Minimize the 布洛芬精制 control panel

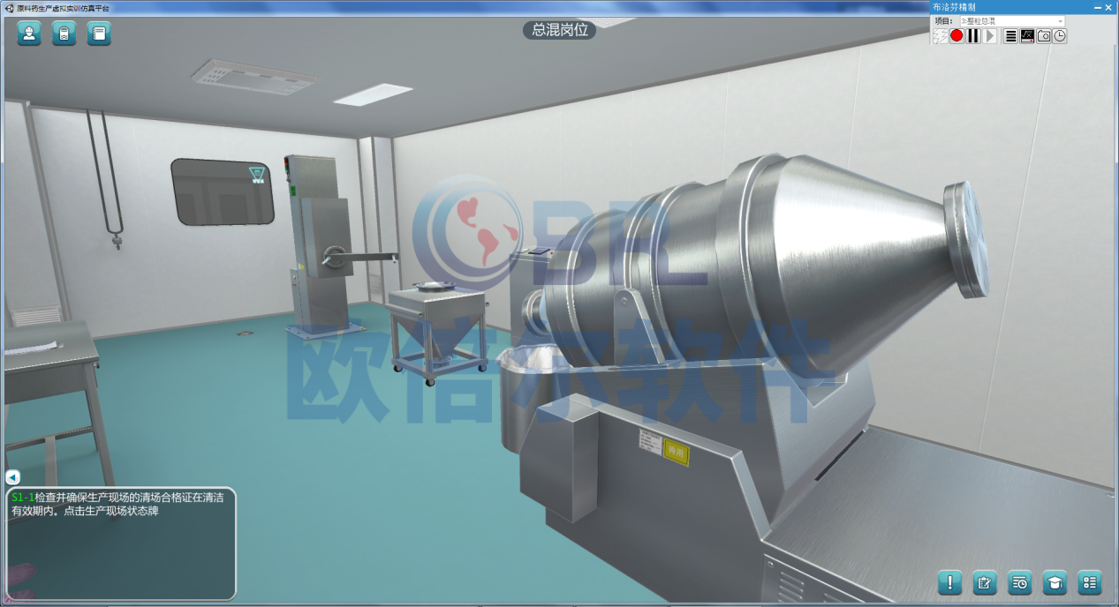pyautogui.click(x=1099, y=7)
